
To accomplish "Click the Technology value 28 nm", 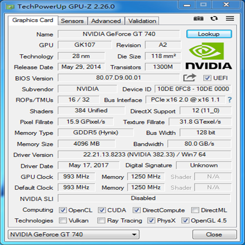I will pyautogui.click(x=81, y=56).
